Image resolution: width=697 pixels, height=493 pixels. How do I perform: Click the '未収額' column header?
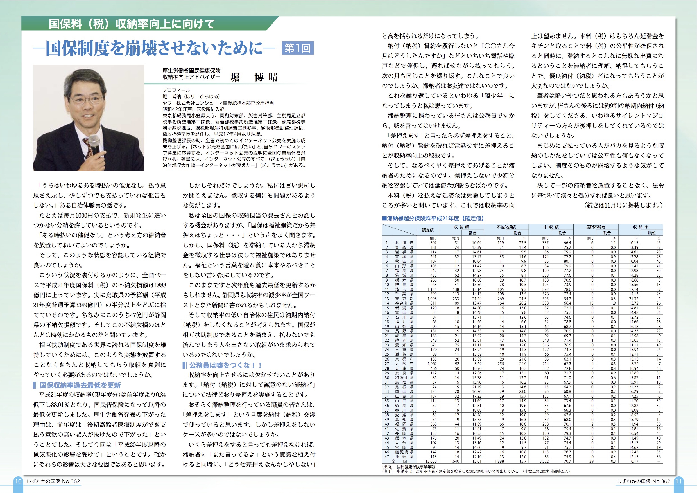click(551, 227)
